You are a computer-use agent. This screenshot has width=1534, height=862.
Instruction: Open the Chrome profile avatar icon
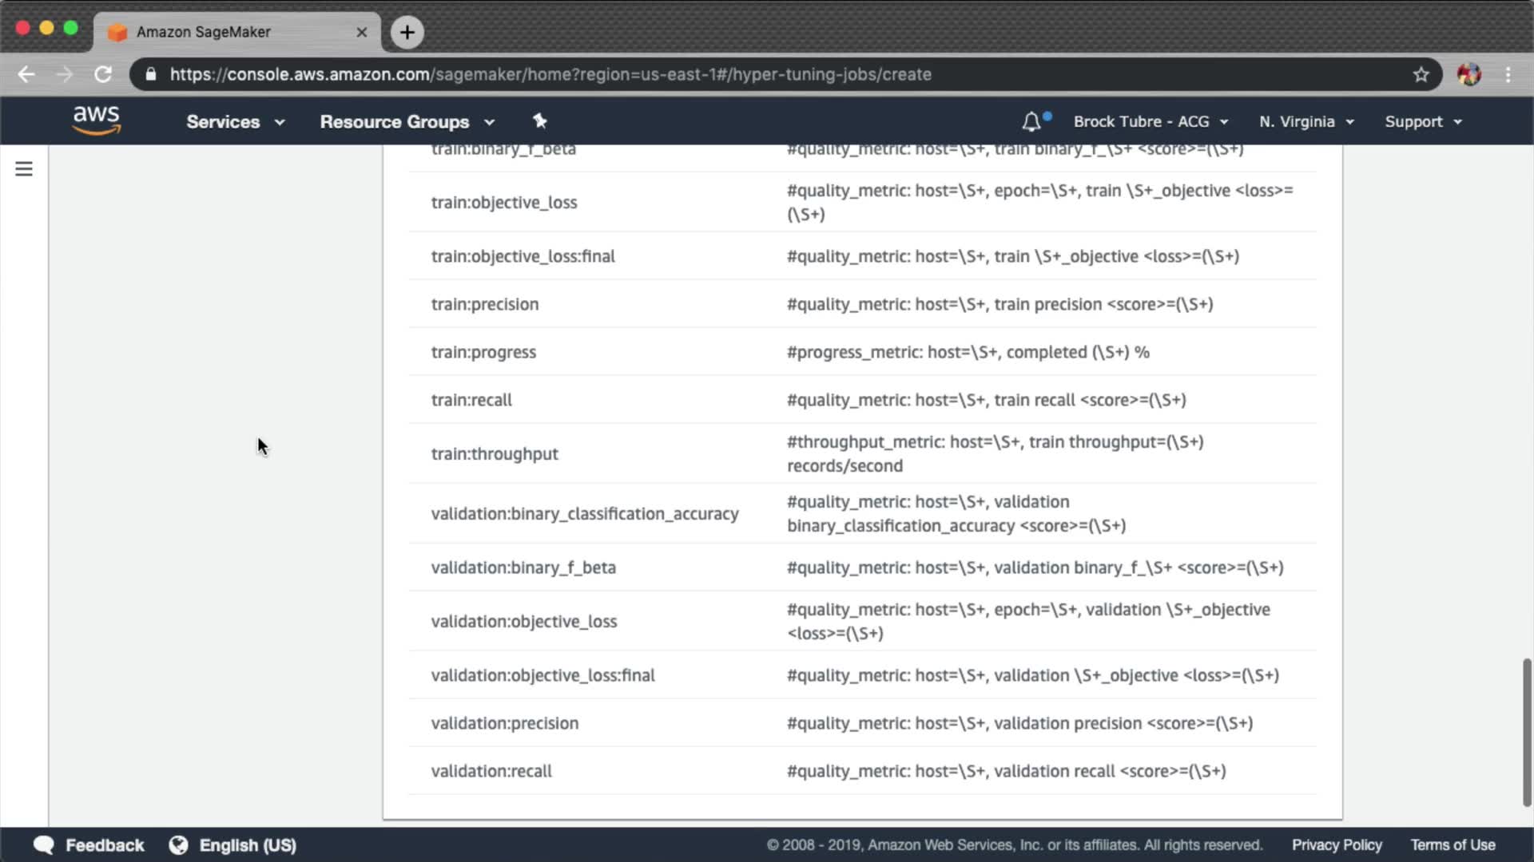(x=1468, y=74)
